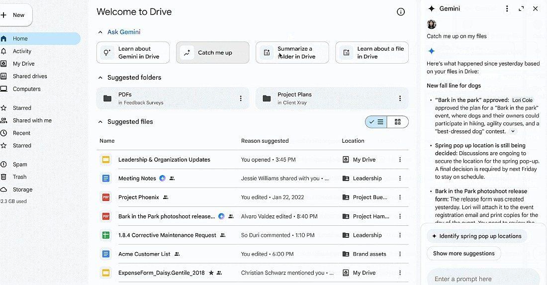Open Spam in the sidebar
This screenshot has height=285, width=547.
coord(20,164)
